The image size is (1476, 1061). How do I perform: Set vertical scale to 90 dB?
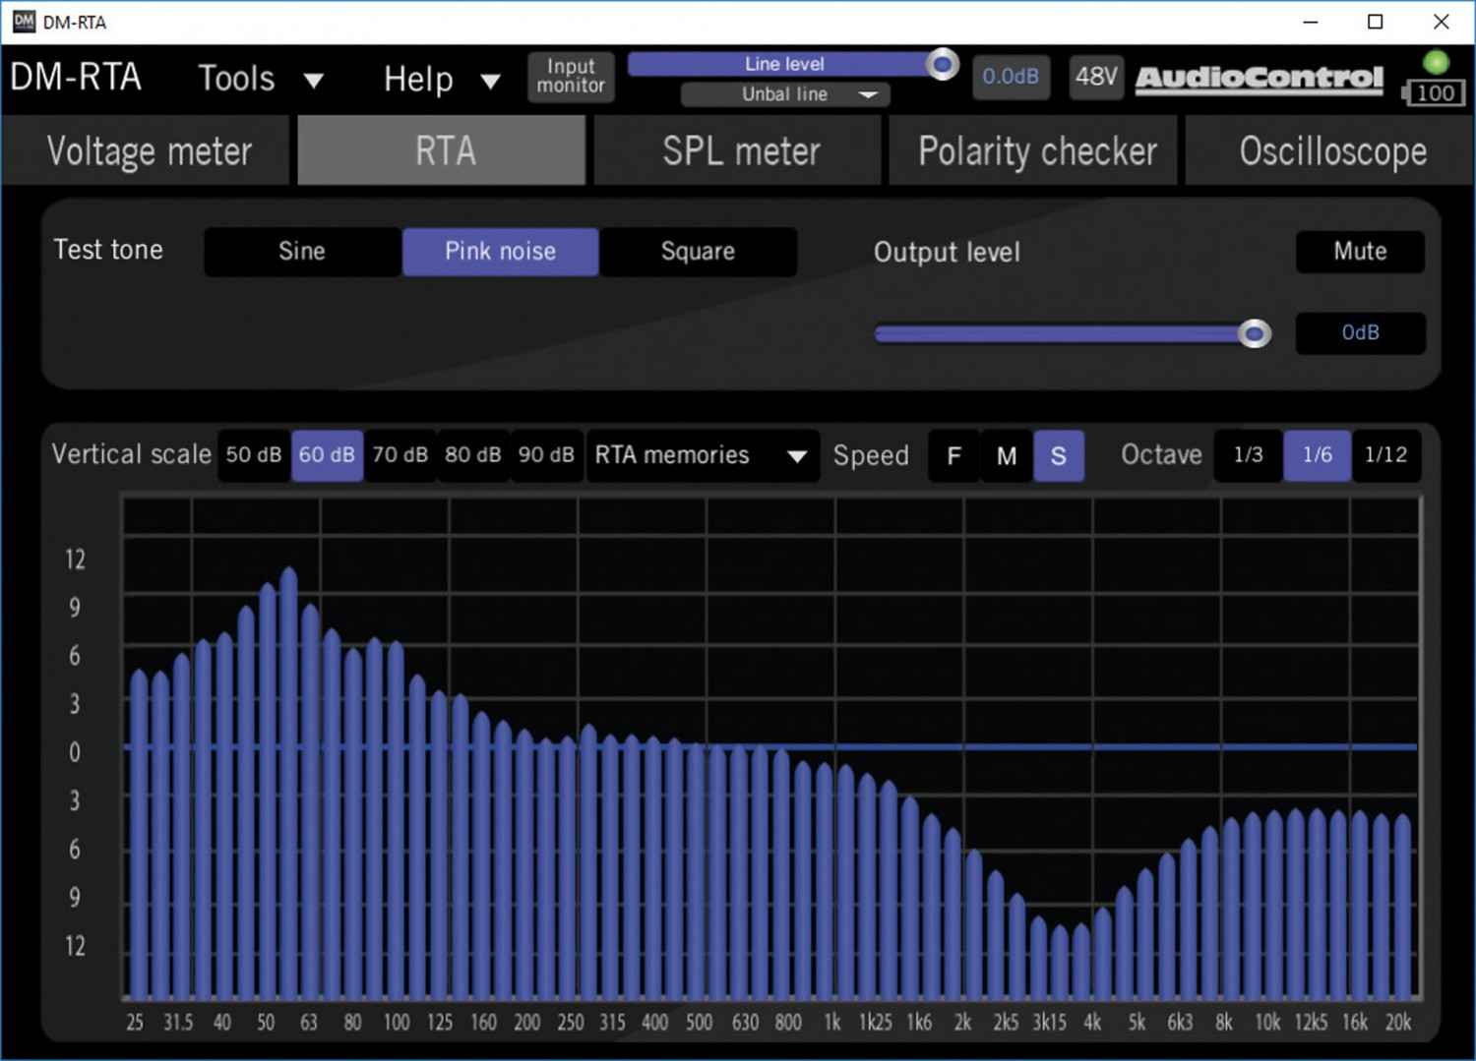546,455
